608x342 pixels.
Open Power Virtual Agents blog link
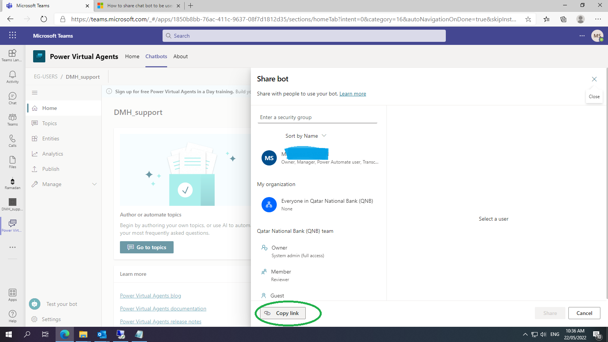[150, 296]
